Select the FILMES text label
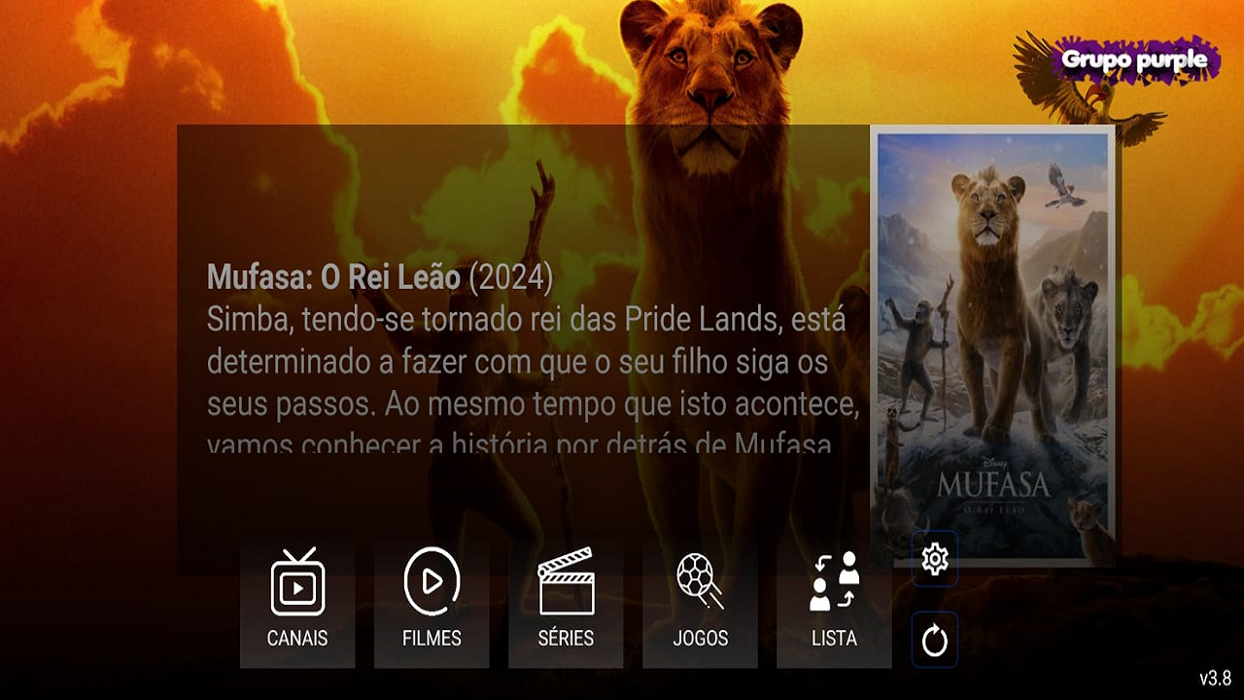The height and width of the screenshot is (700, 1244). pyautogui.click(x=432, y=639)
